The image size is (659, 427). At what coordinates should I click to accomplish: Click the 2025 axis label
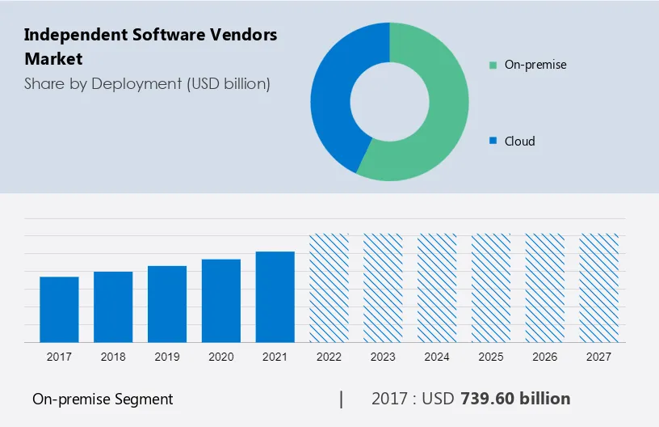tap(491, 357)
